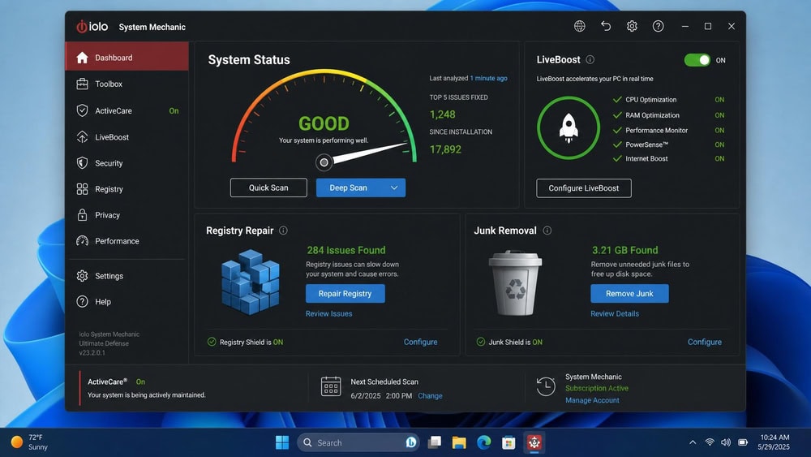Screen dimensions: 811x457
Task: Click the Remove Junk button
Action: 629,294
